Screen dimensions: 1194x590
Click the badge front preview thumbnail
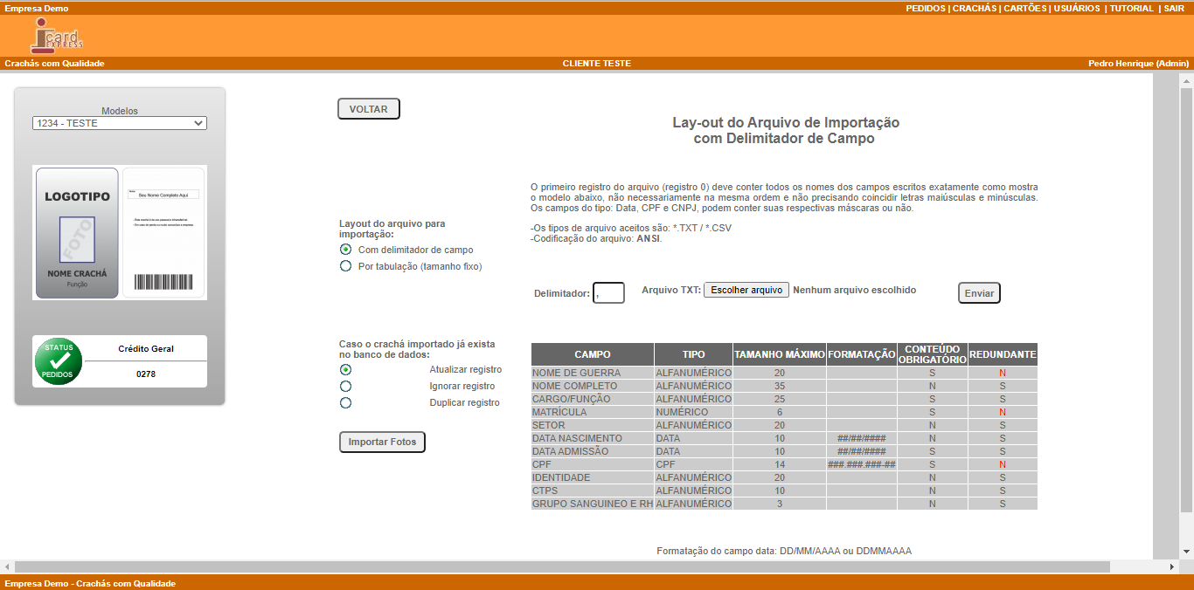pos(77,233)
